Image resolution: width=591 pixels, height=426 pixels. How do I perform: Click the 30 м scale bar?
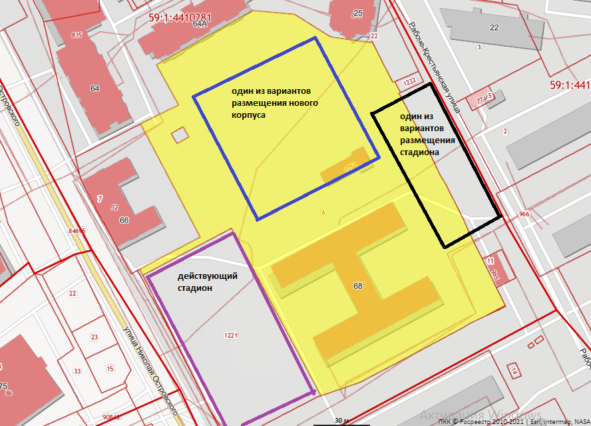click(x=341, y=421)
